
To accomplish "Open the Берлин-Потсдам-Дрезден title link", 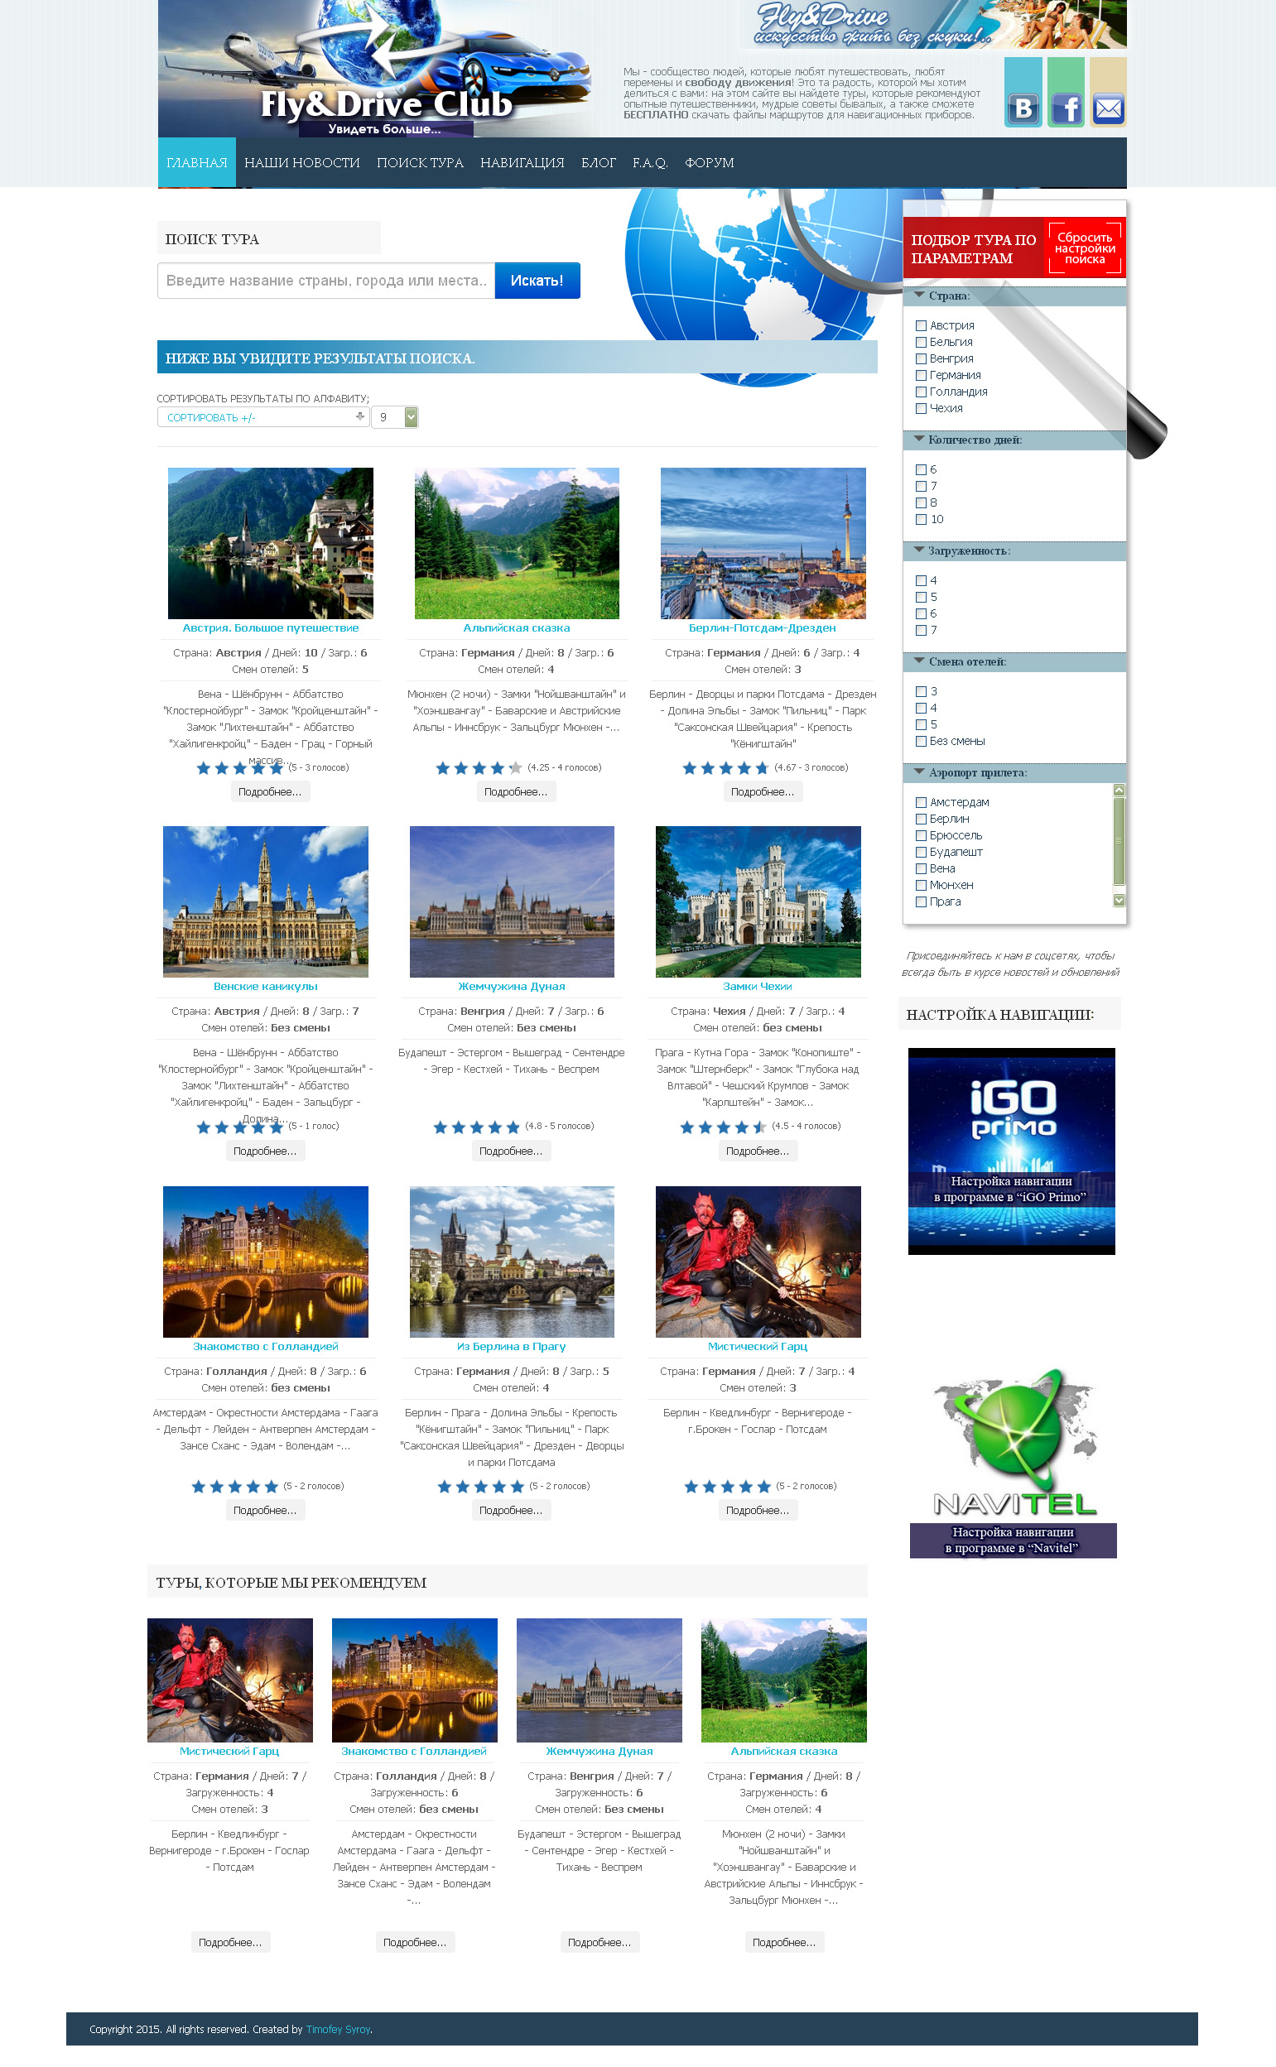I will (762, 628).
